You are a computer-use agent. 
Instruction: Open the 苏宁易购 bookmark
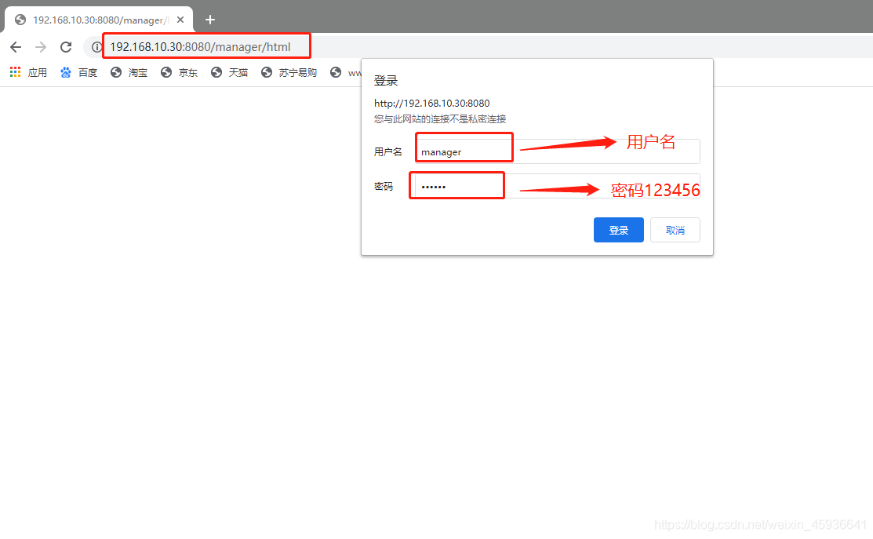(289, 72)
